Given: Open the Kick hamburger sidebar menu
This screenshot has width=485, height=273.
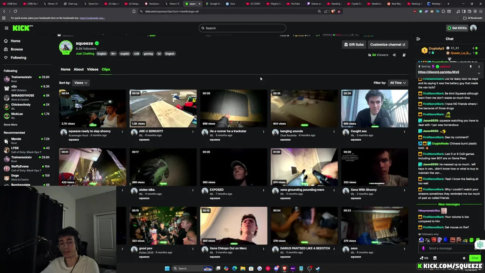Looking at the screenshot, I should (6, 28).
